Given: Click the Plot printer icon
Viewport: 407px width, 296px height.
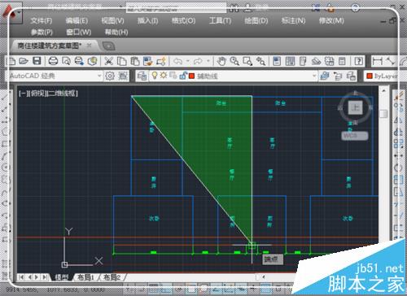Looking at the screenshot, I should click(53, 61).
